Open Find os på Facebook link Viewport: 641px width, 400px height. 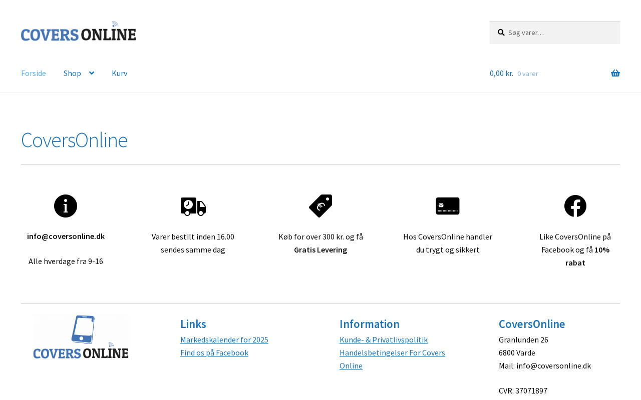pos(214,353)
